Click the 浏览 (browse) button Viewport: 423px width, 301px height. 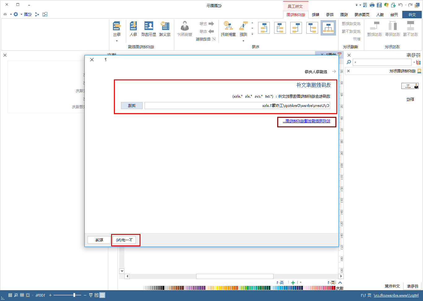click(132, 105)
